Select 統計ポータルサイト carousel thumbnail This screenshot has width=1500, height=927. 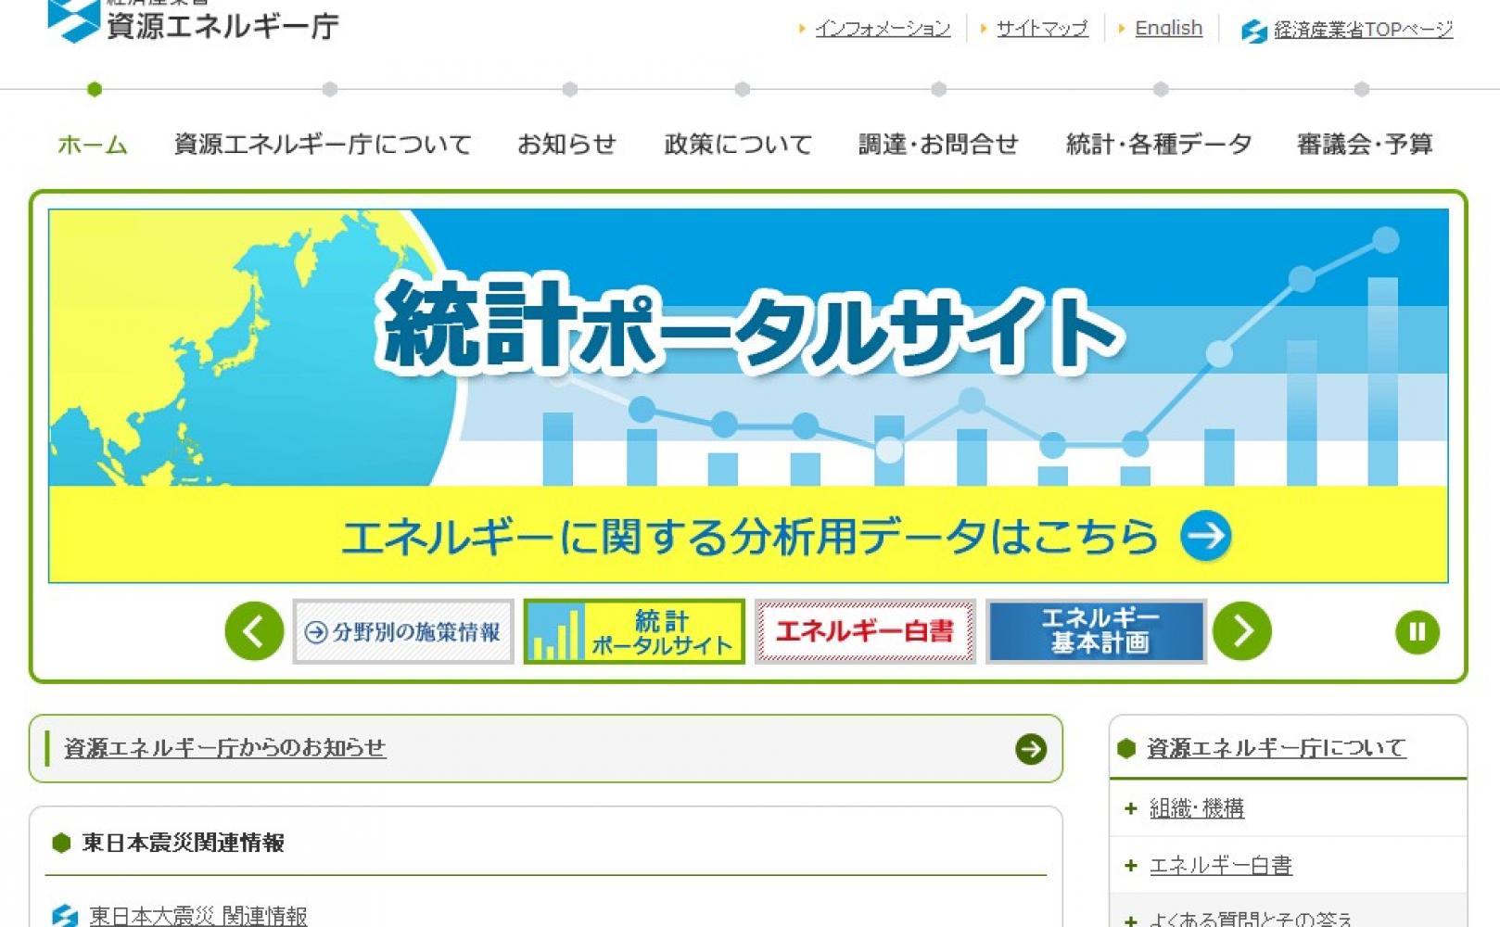click(x=634, y=632)
